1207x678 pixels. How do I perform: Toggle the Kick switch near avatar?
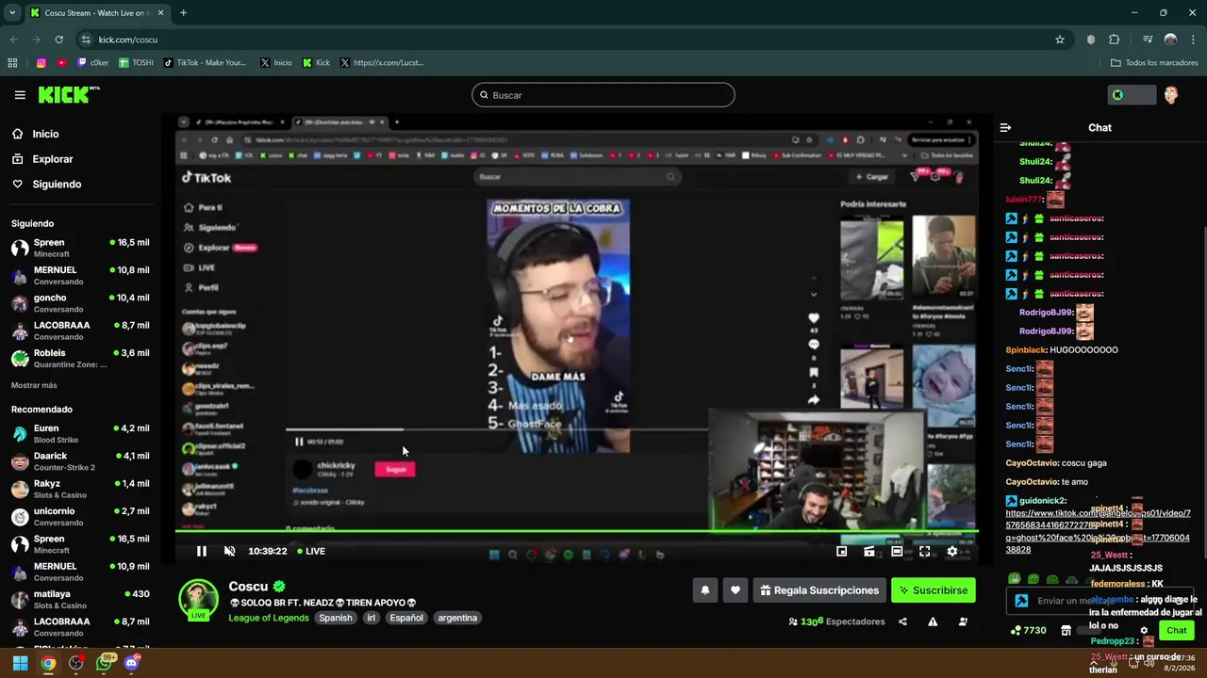(1131, 95)
